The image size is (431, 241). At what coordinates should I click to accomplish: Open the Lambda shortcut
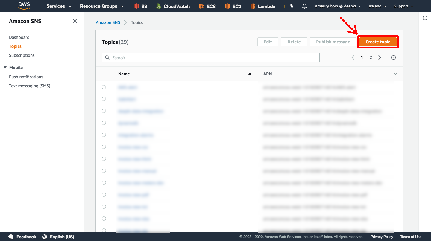[x=263, y=6]
